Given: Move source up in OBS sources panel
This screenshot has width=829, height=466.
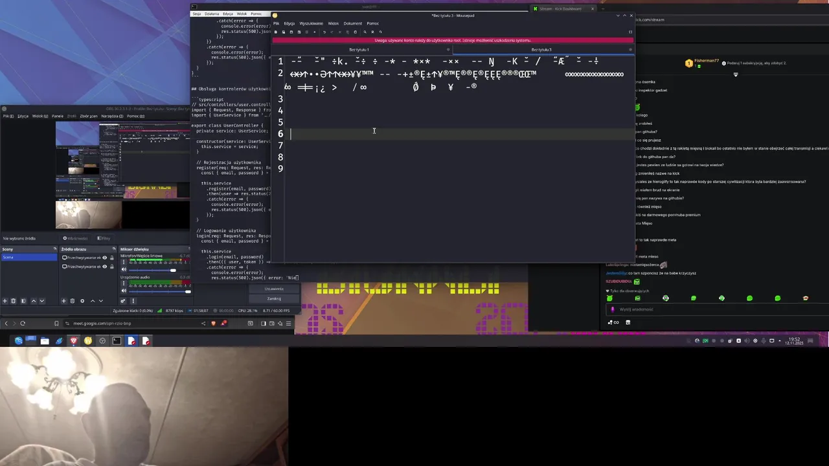Looking at the screenshot, I should (x=93, y=301).
